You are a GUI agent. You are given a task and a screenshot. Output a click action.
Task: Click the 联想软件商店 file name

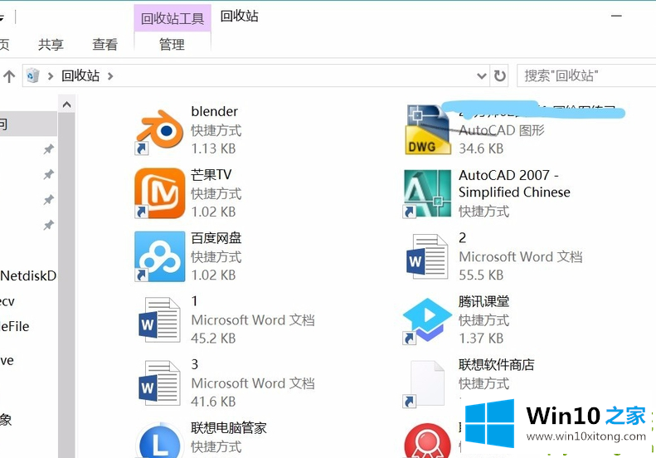pyautogui.click(x=497, y=364)
